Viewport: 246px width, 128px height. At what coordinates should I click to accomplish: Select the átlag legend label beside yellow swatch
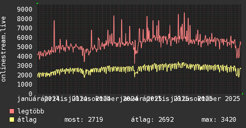27,120
